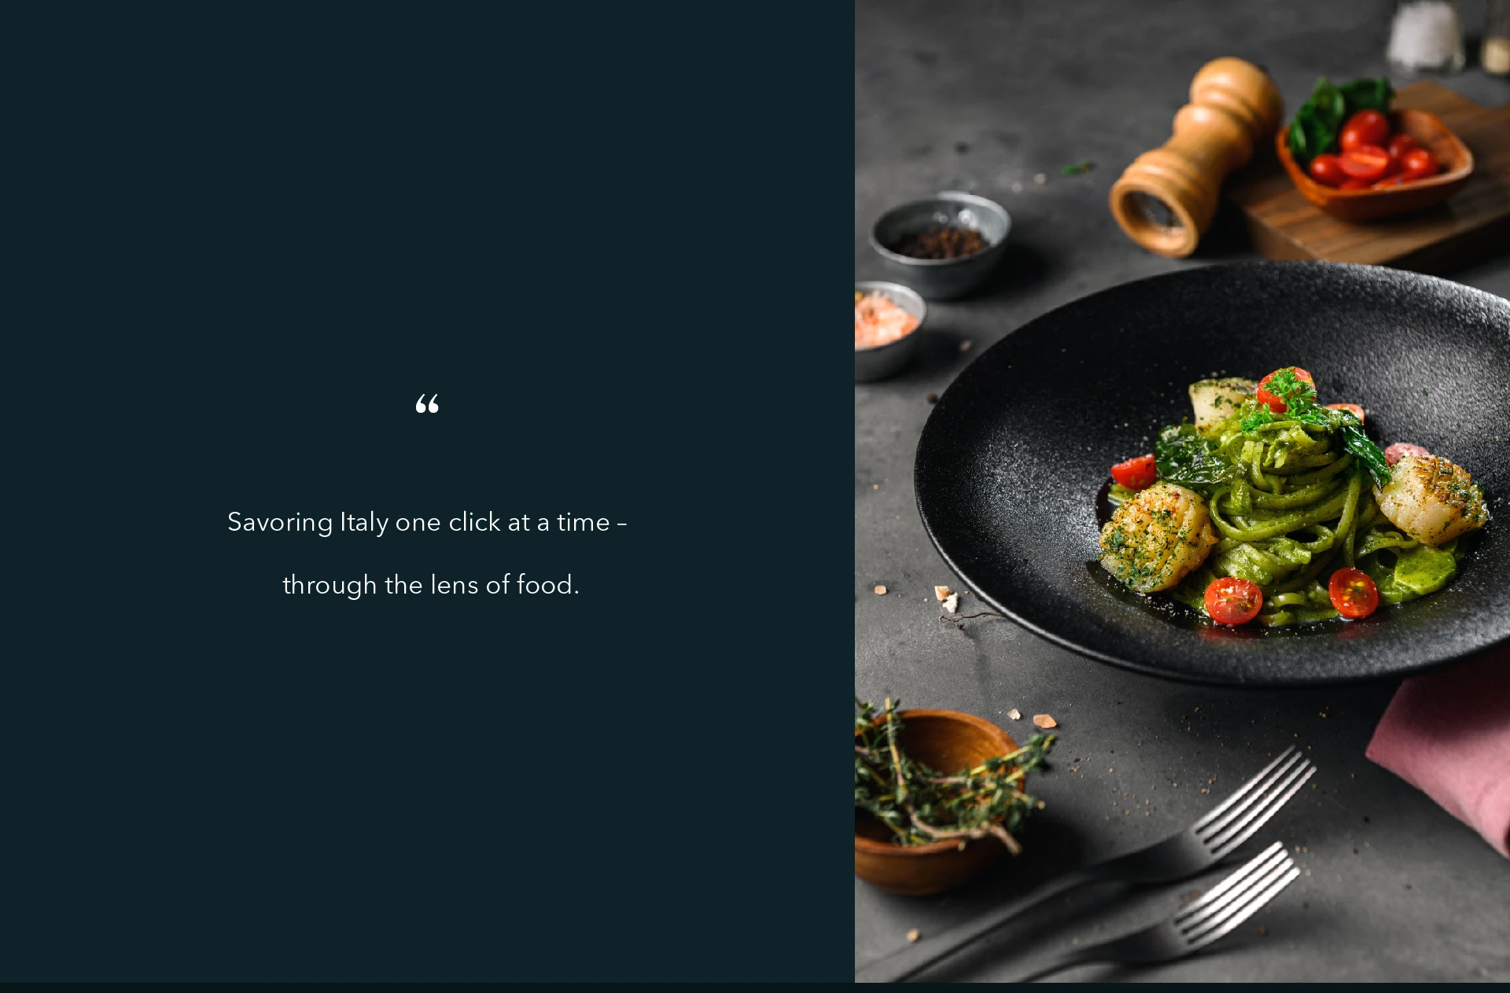Image resolution: width=1510 pixels, height=993 pixels.
Task: Click the parsley garnish on top of the pasta
Action: pos(1290,397)
